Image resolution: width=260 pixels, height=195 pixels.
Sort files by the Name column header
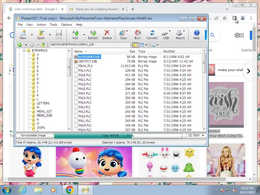(92, 51)
